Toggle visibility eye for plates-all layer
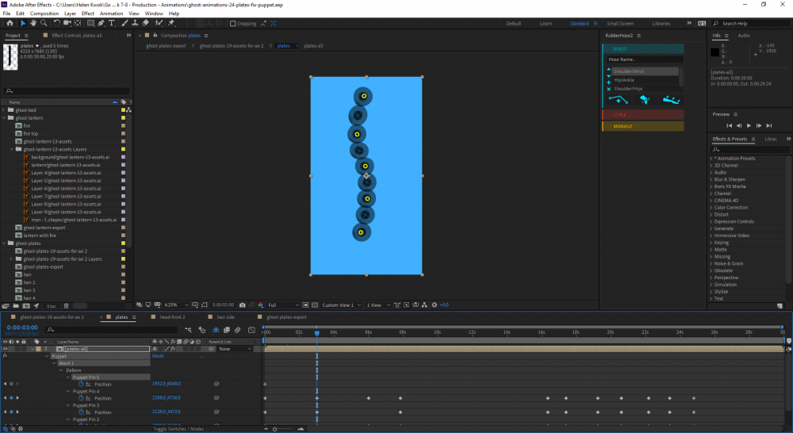 6,349
